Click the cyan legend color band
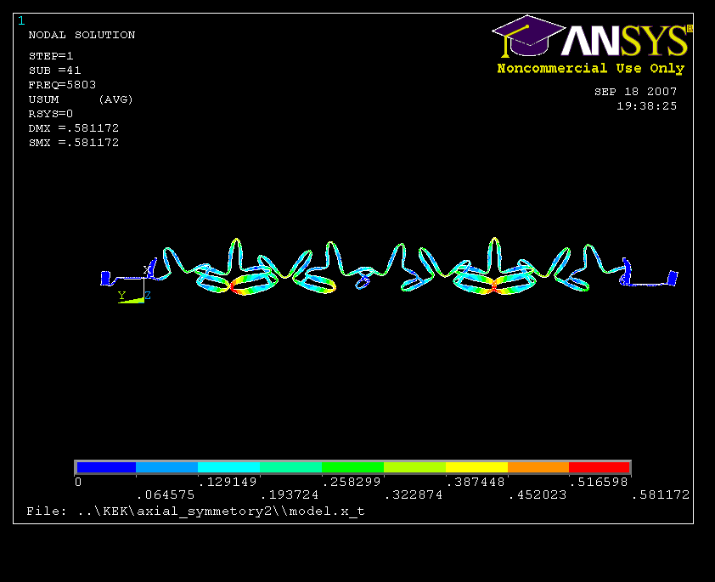This screenshot has width=715, height=582. [228, 467]
